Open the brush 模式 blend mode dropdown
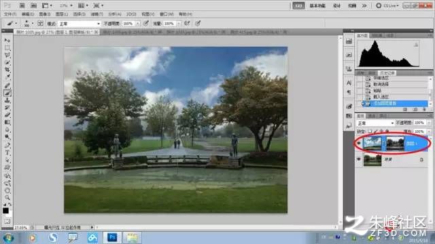Viewport: 435px width, 244px height. pyautogui.click(x=80, y=24)
